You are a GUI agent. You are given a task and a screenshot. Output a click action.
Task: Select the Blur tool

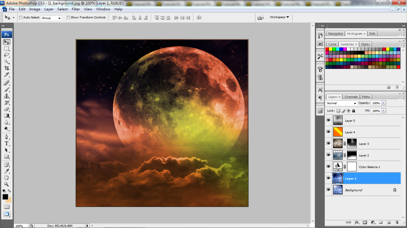coord(7,123)
